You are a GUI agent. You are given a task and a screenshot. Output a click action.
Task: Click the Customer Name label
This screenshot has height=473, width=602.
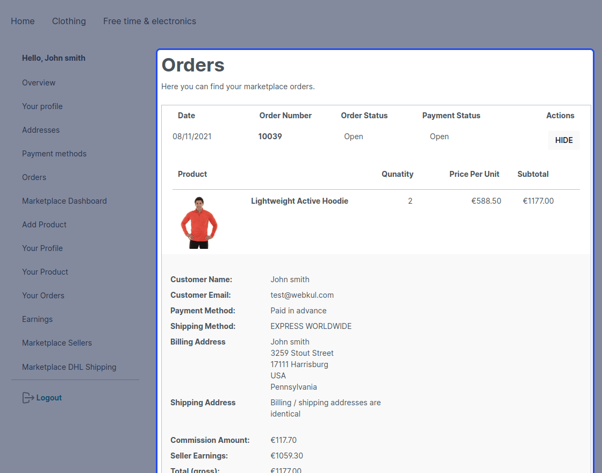click(201, 279)
